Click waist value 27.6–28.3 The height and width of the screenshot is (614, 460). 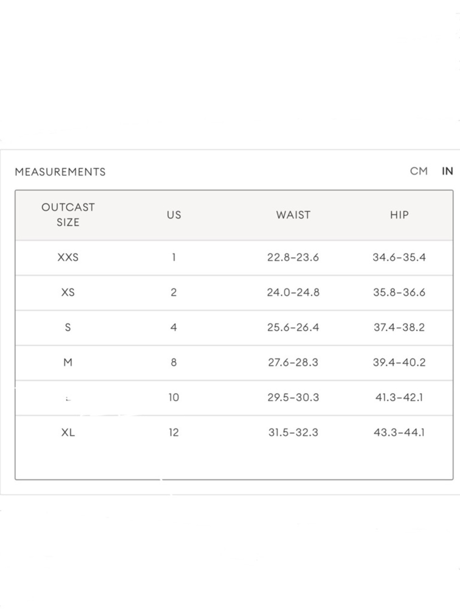click(x=293, y=363)
